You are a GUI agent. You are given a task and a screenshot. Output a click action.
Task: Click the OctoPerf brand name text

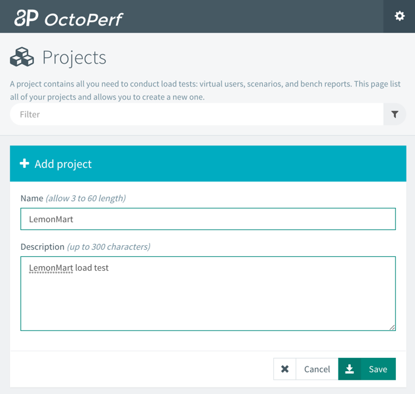tap(83, 20)
